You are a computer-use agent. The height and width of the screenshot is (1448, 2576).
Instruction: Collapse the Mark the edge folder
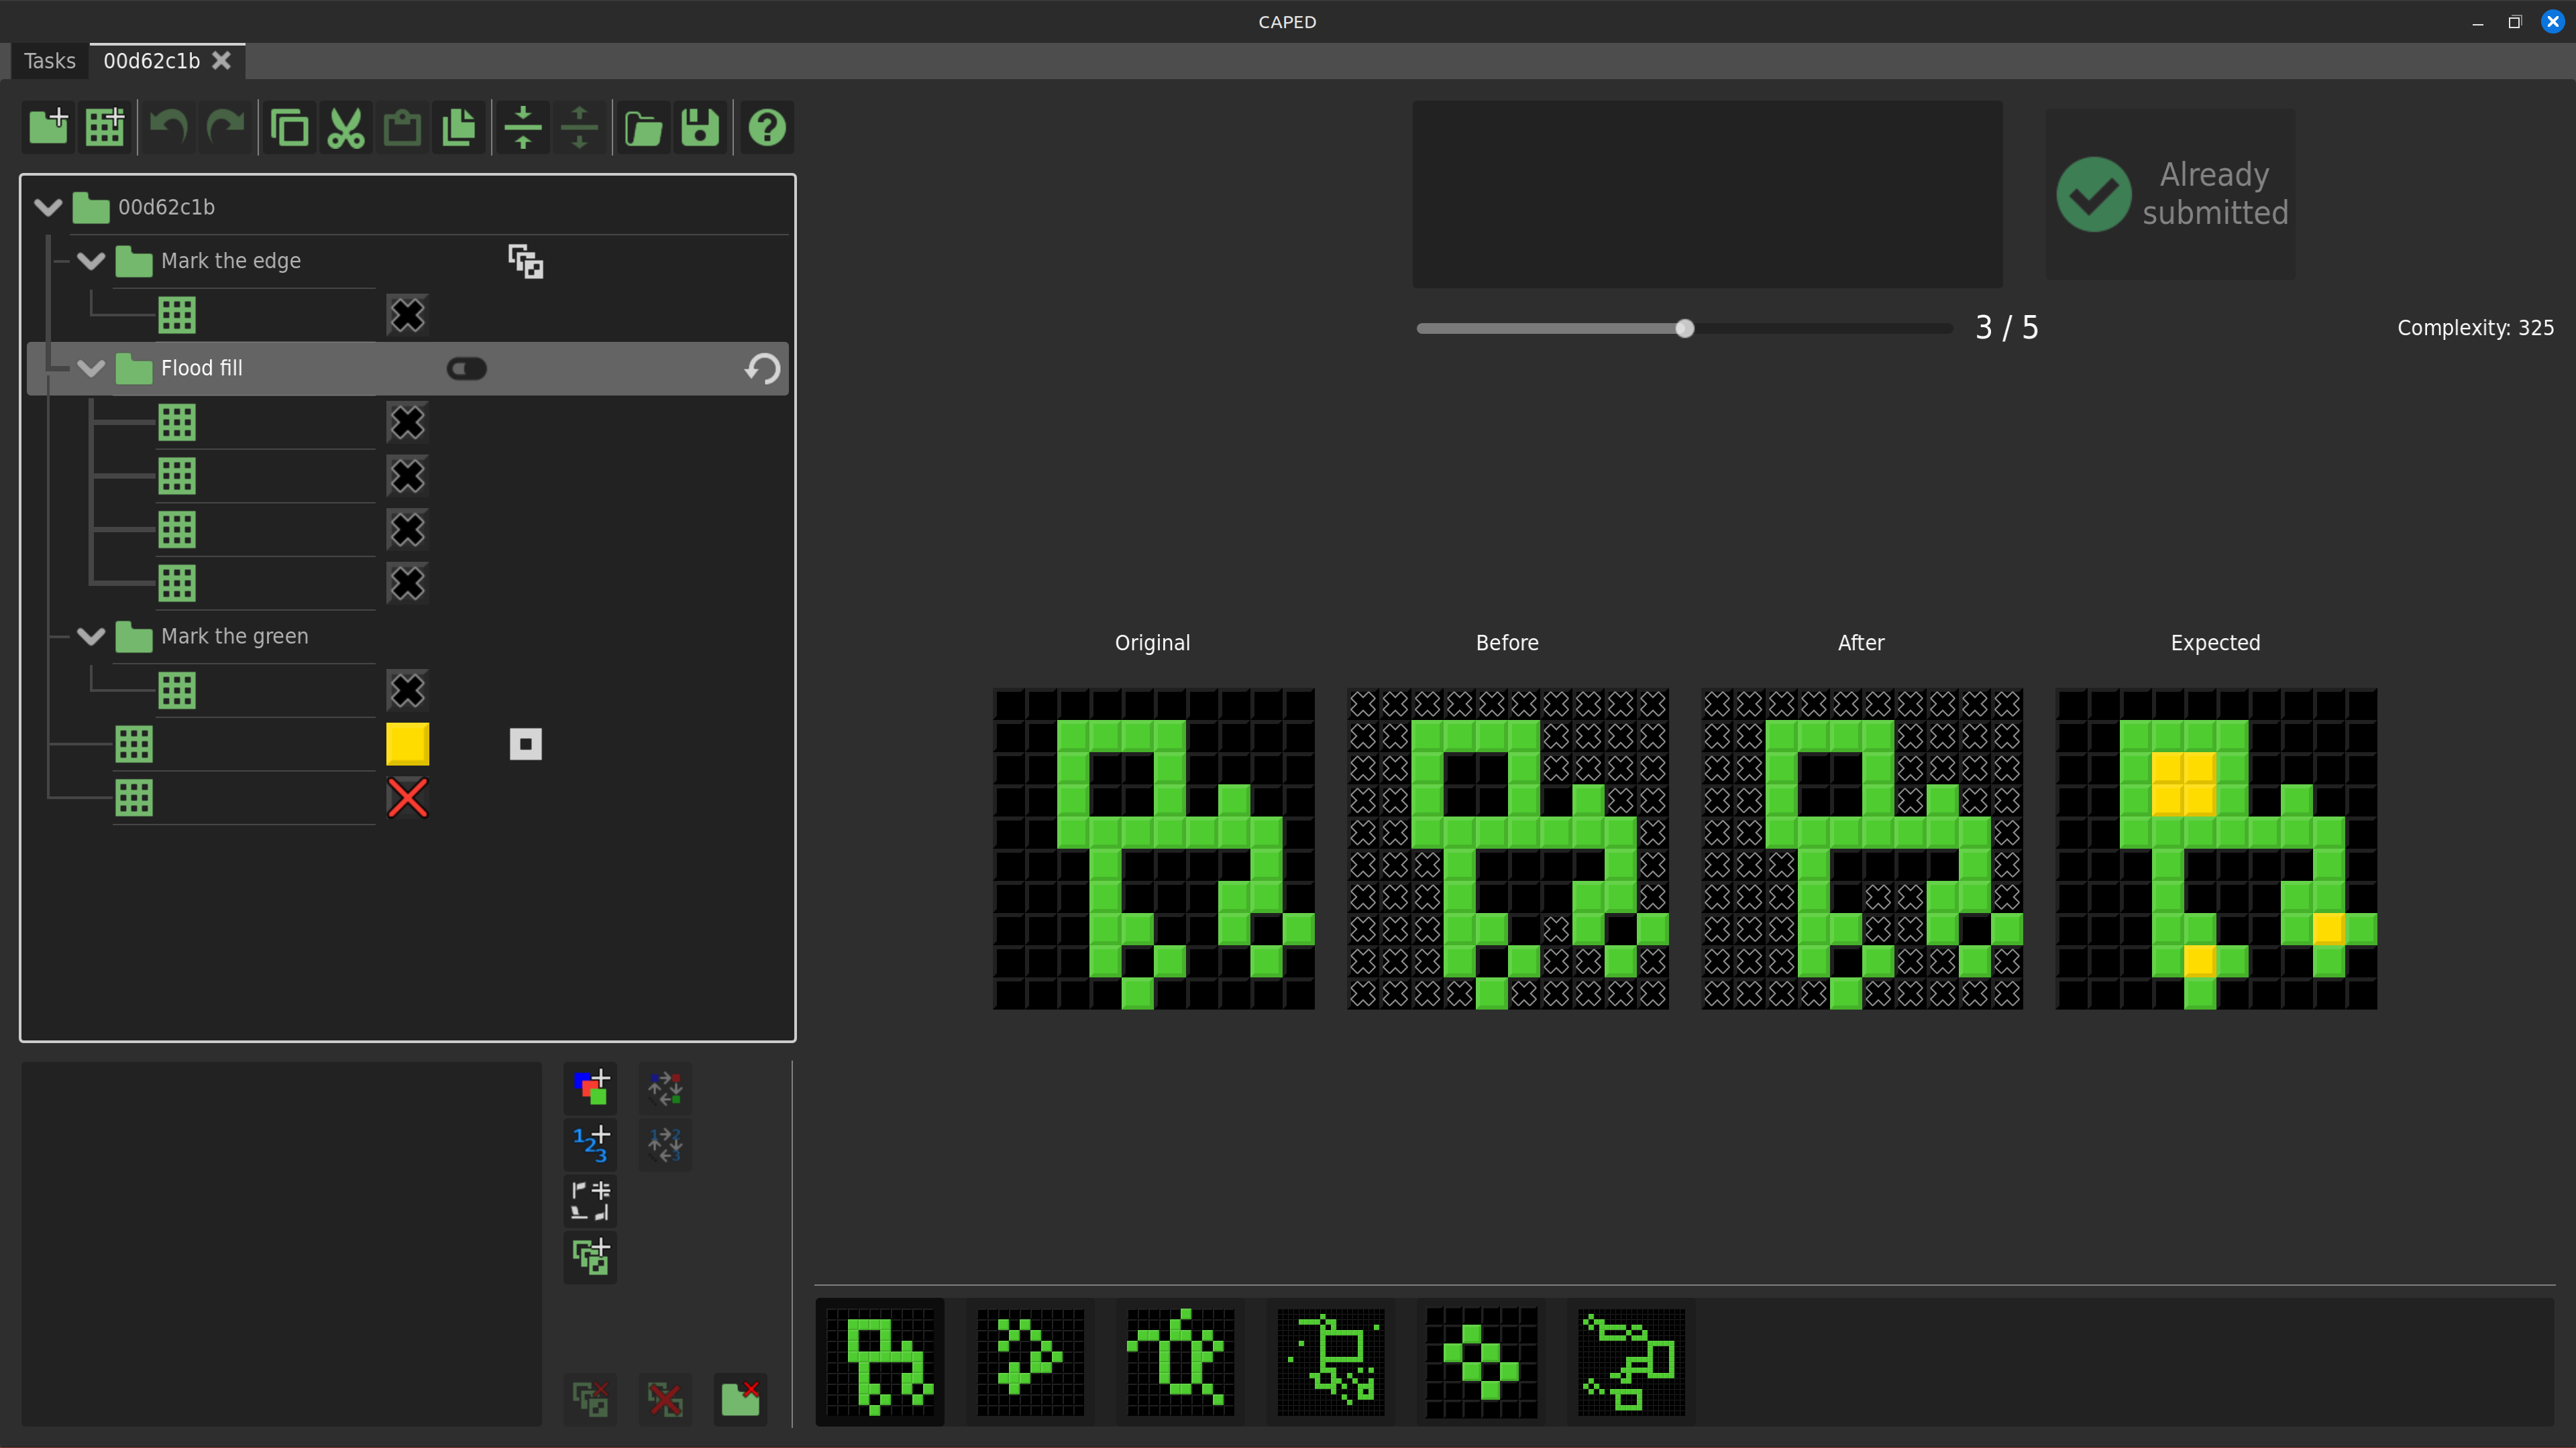tap(91, 262)
